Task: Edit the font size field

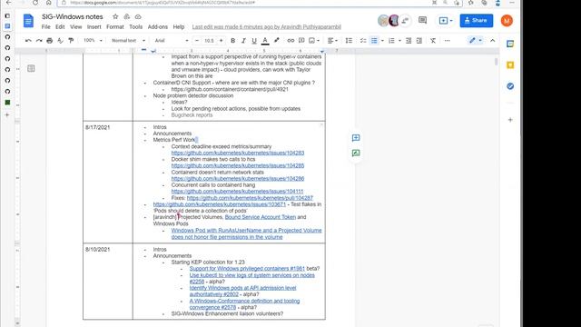Action: point(209,40)
